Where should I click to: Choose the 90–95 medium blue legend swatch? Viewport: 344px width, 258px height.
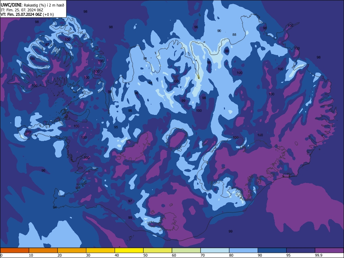(272, 250)
